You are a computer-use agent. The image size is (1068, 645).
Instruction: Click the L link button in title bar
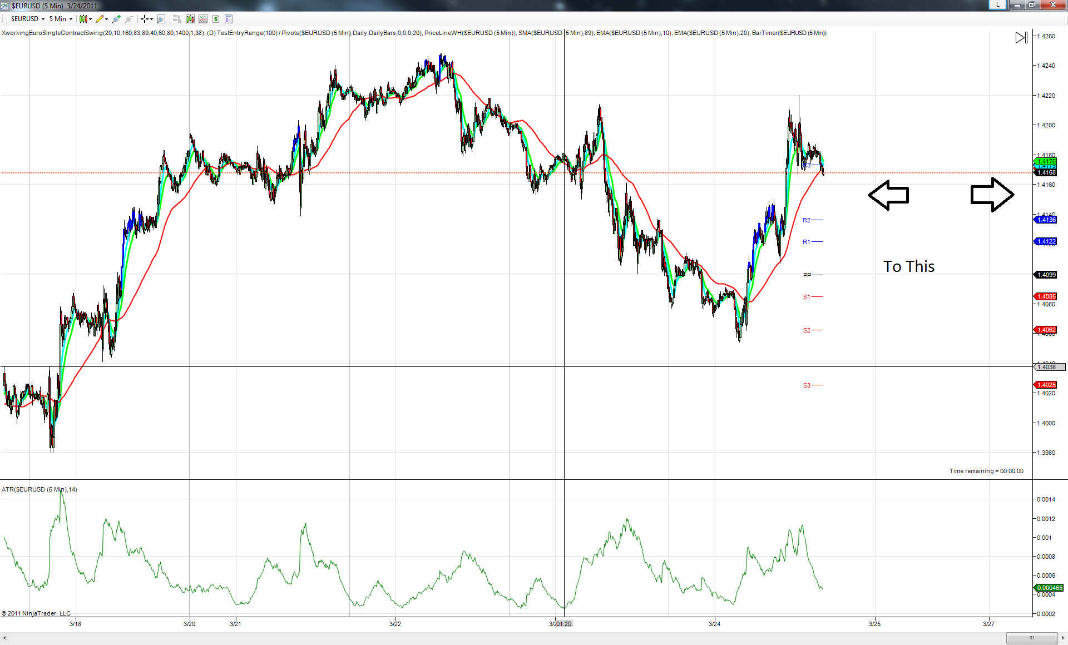998,4
